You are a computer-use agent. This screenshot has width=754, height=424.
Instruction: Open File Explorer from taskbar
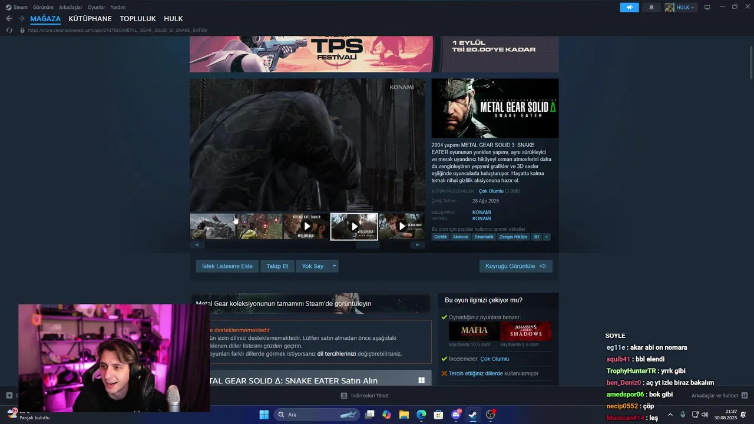[404, 415]
